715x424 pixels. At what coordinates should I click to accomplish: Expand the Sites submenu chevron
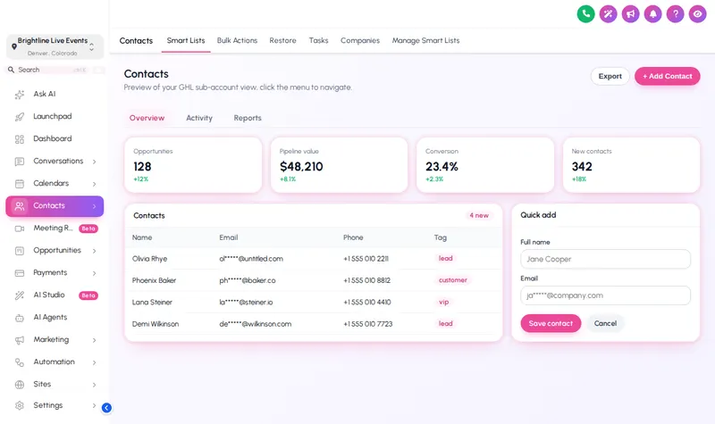[95, 385]
